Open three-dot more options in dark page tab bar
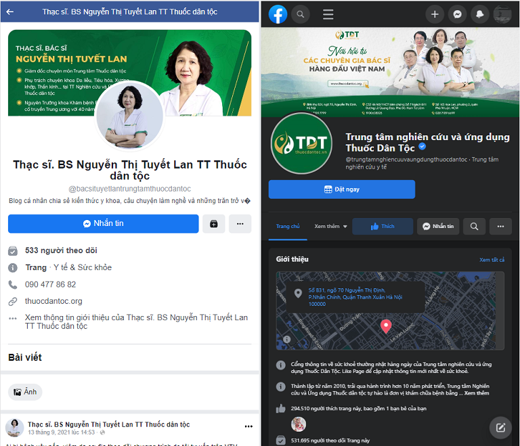Viewport: 520px width, 446px height. 500,227
